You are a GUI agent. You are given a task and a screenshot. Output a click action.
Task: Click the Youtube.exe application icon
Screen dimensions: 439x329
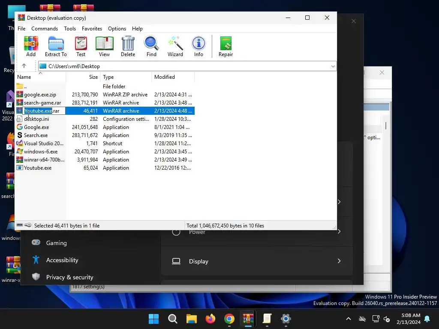20,167
